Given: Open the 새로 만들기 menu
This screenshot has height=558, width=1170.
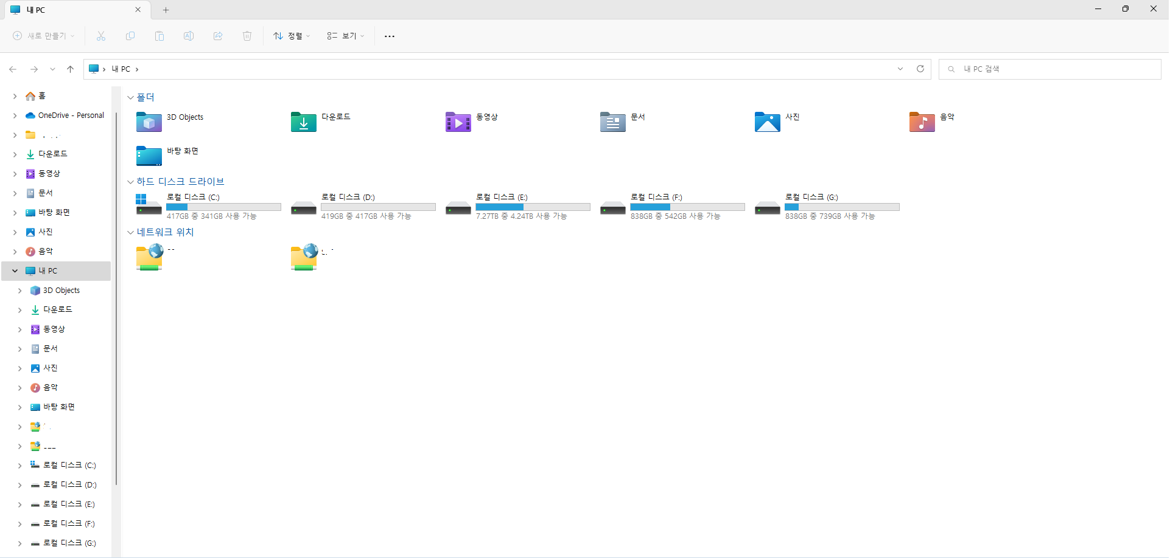Looking at the screenshot, I should (44, 36).
